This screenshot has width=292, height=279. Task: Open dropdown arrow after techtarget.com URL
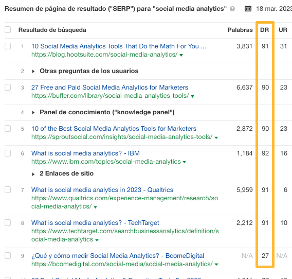point(97,240)
